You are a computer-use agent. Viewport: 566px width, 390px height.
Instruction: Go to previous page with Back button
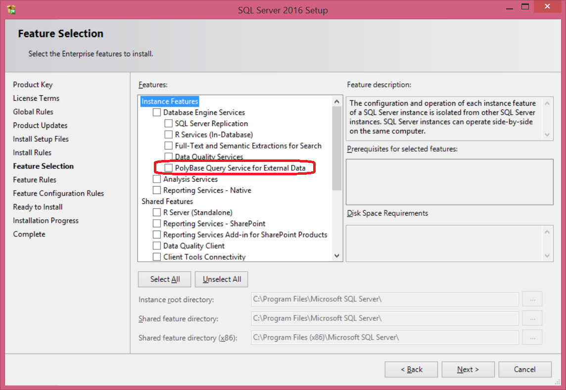[x=411, y=369]
